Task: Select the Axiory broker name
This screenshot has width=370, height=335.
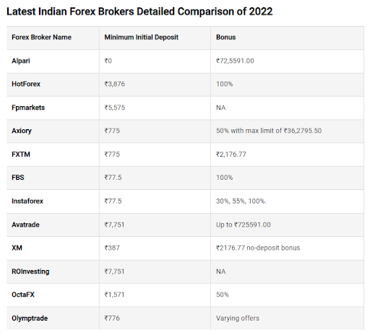Action: click(22, 131)
